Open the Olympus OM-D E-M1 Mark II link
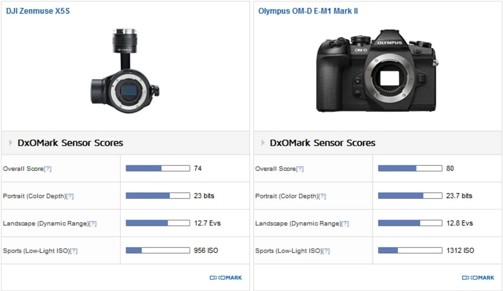Screen dimensions: 503x291 tap(308, 11)
